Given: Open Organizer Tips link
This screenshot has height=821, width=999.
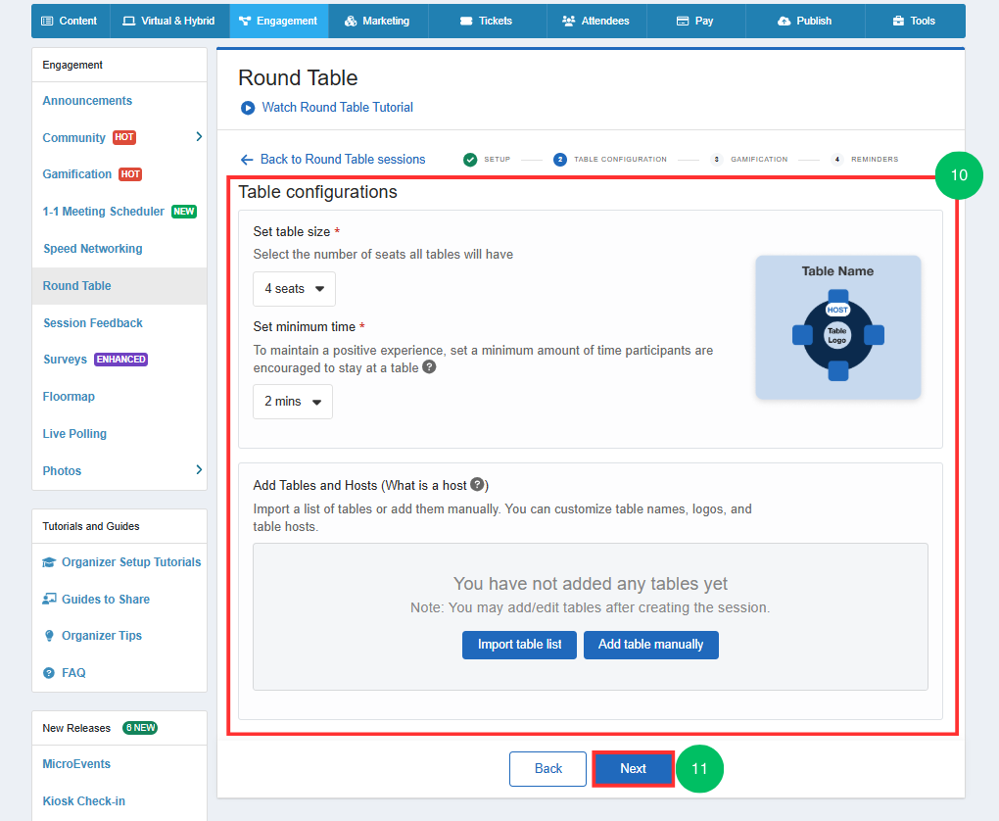Looking at the screenshot, I should coord(101,636).
